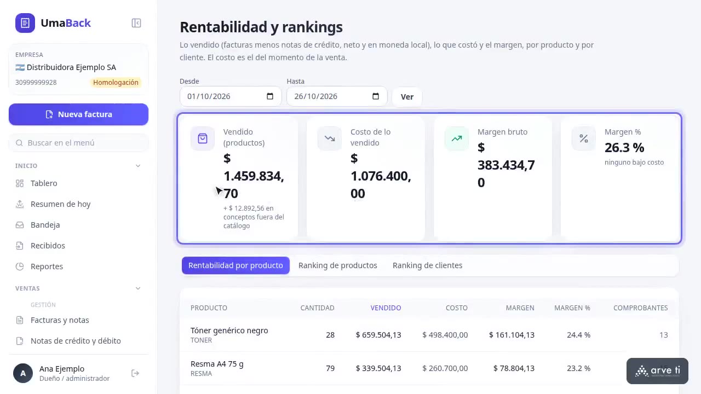Open the Desde date calendar picker
This screenshot has width=701, height=394.
[x=270, y=96]
